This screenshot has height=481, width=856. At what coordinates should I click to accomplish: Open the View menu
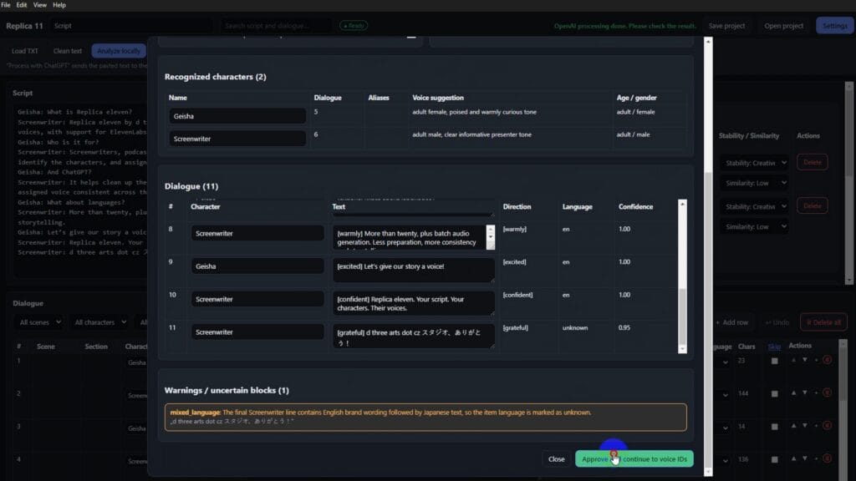(40, 5)
